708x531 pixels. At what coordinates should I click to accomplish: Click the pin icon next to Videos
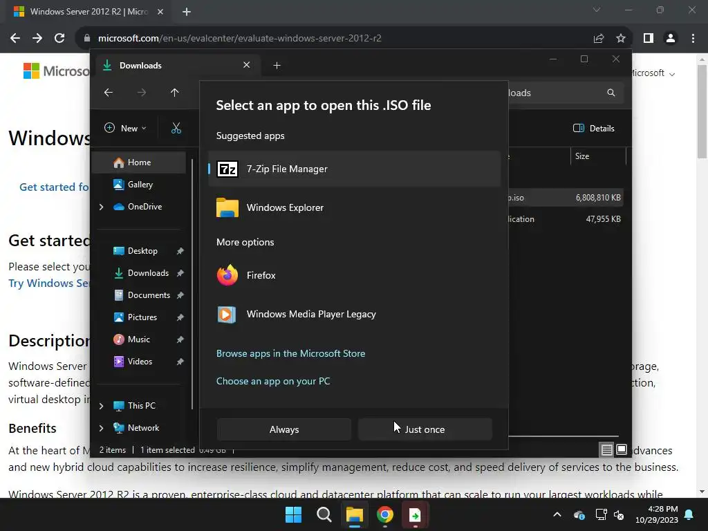click(x=180, y=362)
